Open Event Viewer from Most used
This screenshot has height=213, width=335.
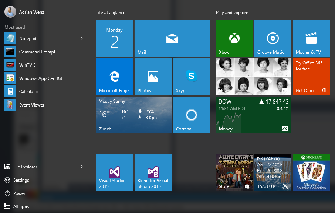[31, 105]
